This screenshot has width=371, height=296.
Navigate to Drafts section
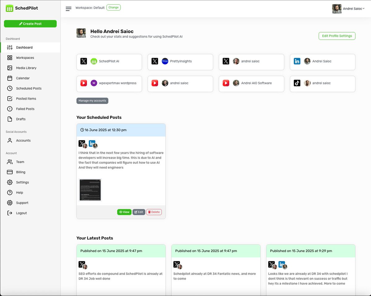coord(21,119)
